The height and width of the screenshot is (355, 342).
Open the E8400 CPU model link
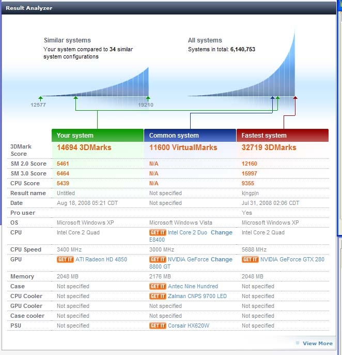point(157,240)
